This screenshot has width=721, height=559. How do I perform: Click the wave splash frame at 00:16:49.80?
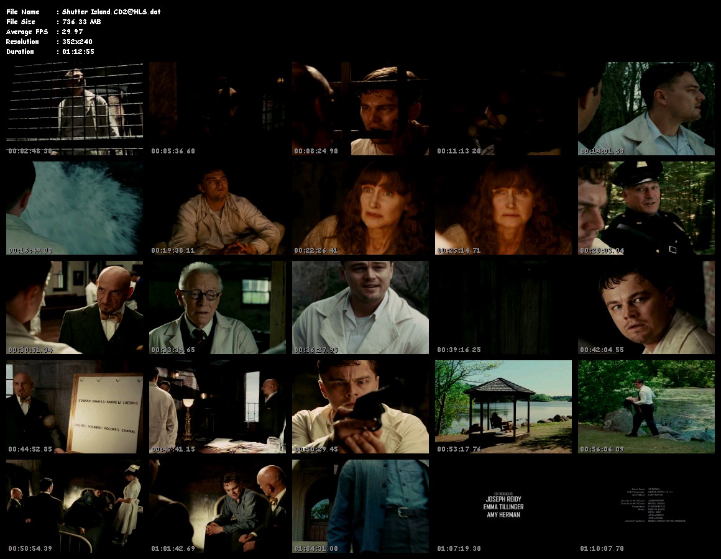(x=75, y=208)
